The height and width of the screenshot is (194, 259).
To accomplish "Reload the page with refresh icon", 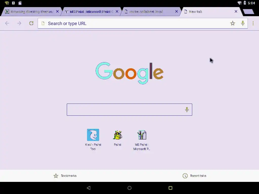I will click(31, 23).
